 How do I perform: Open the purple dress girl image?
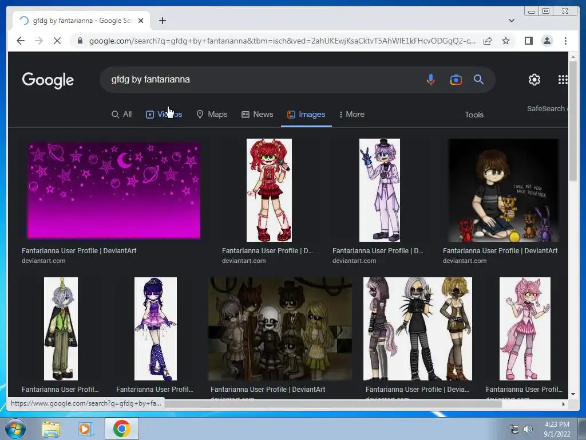click(x=156, y=328)
